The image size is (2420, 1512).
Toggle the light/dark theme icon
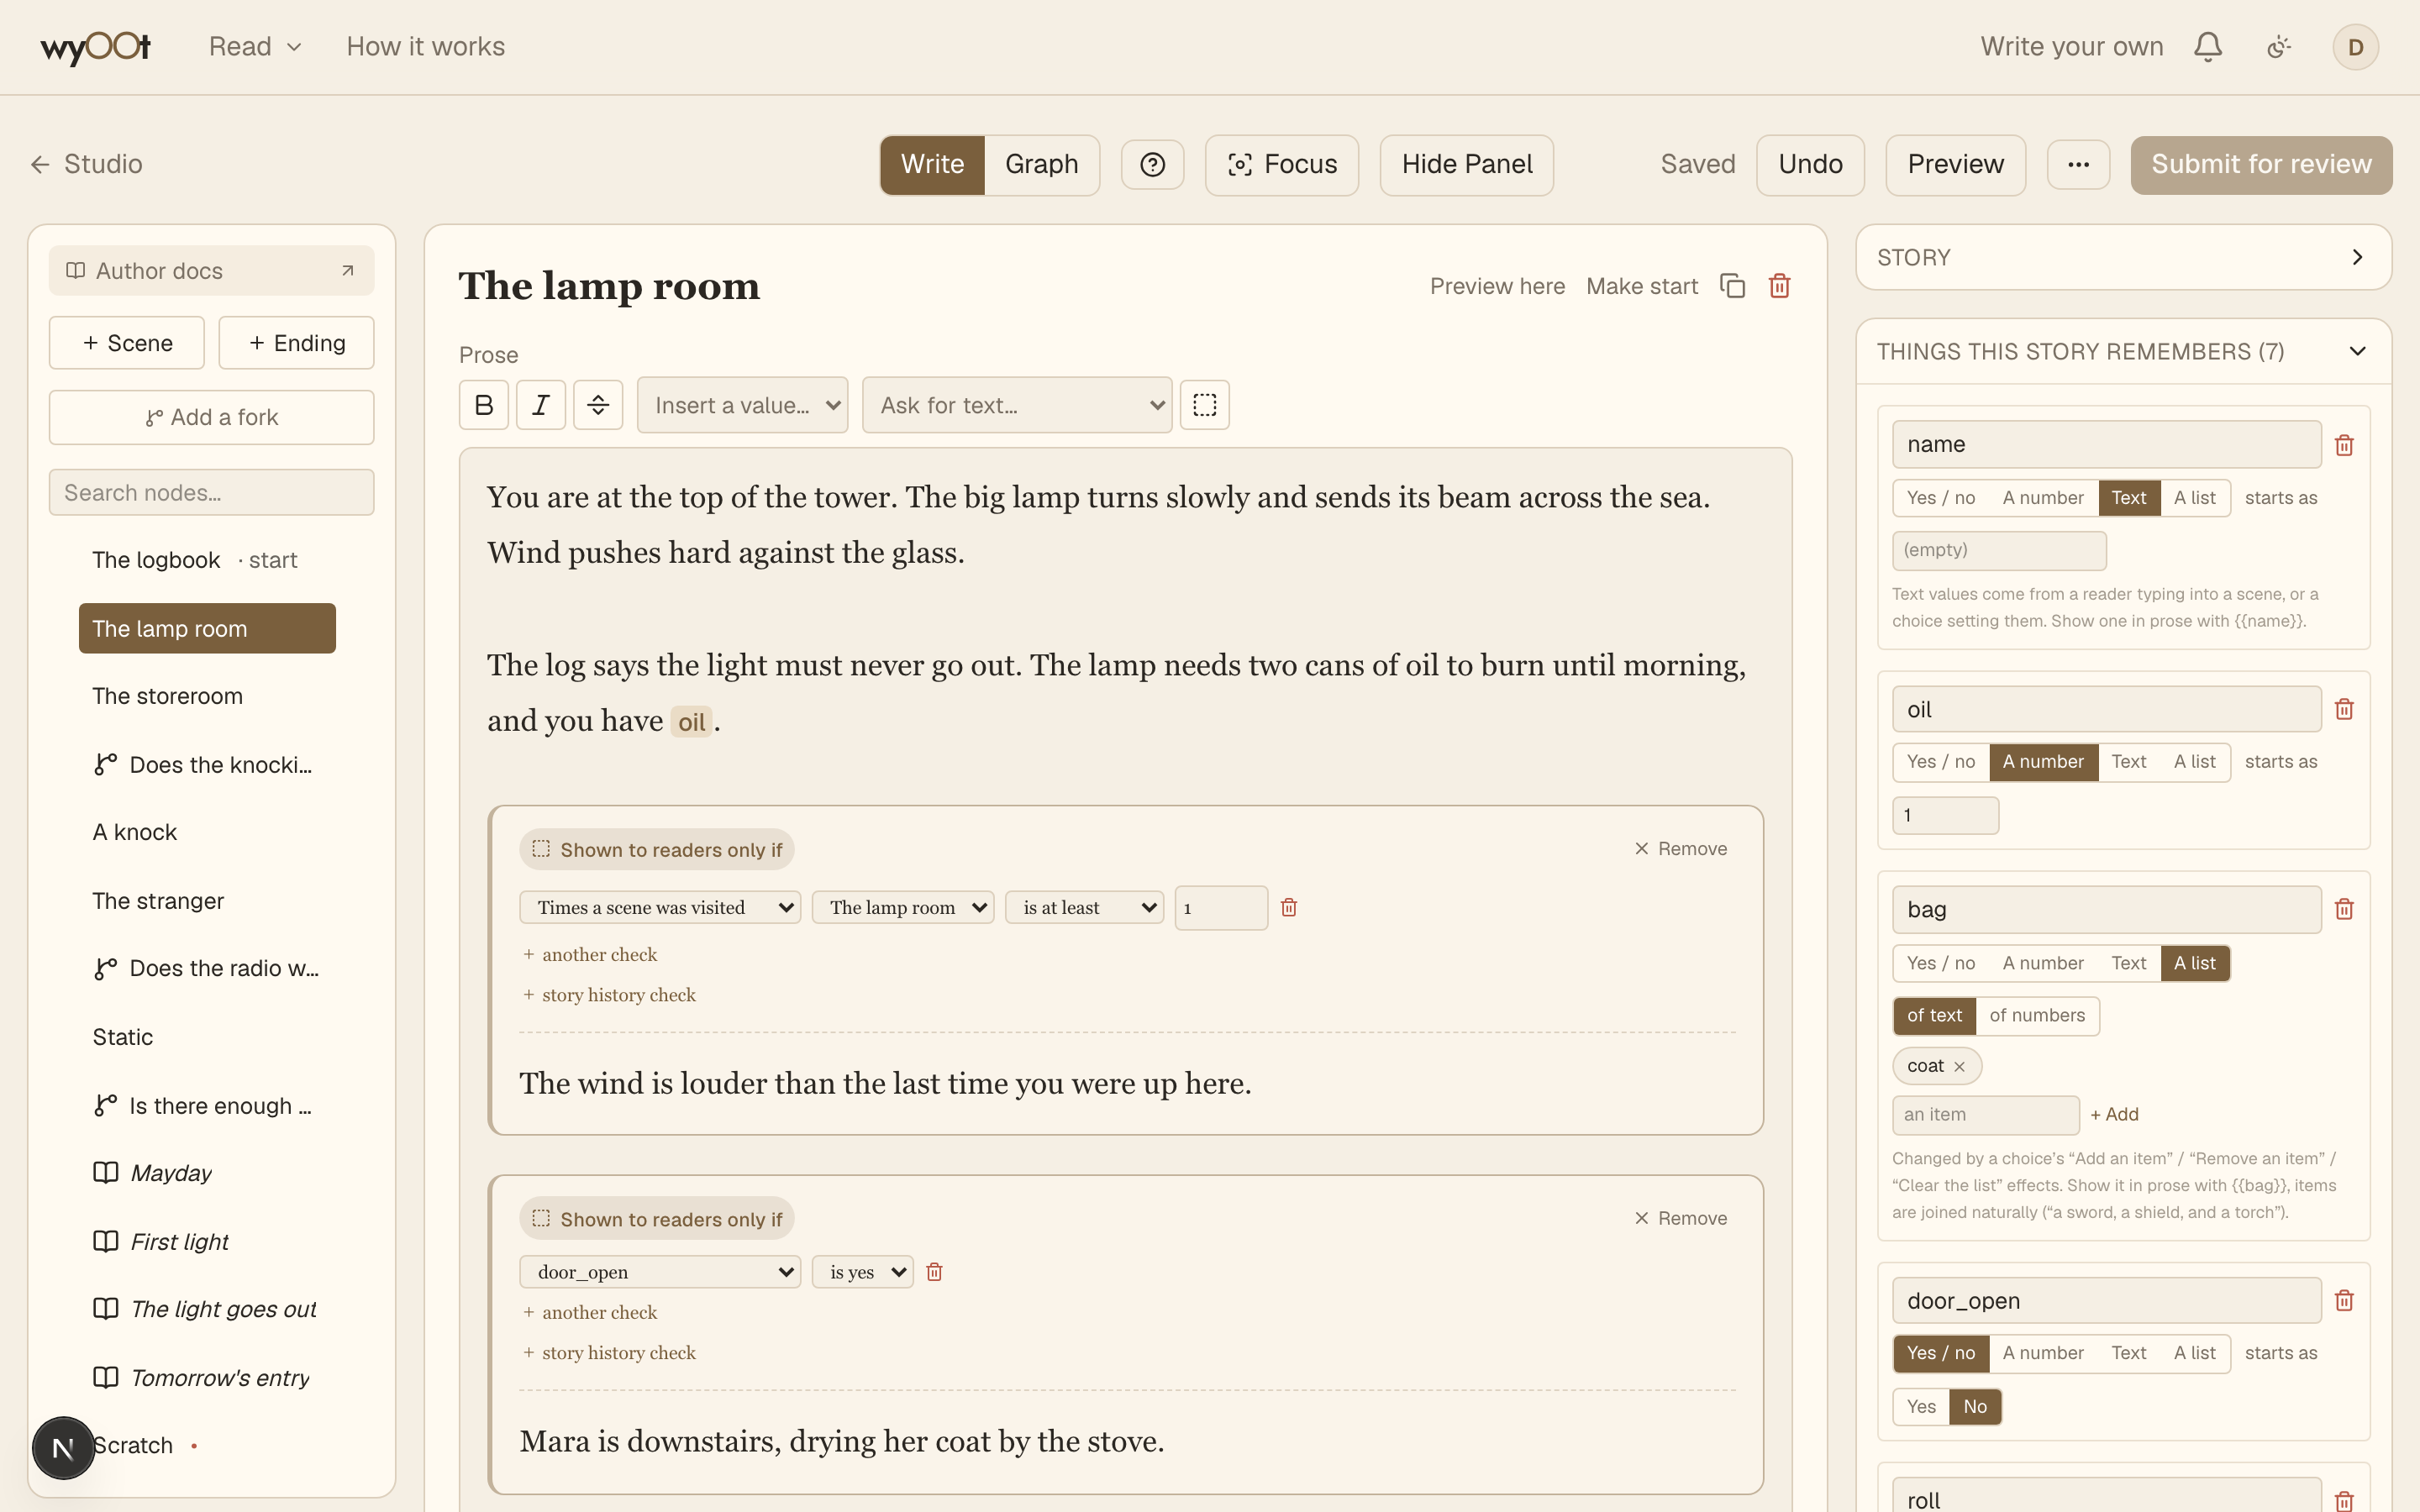tap(2278, 47)
